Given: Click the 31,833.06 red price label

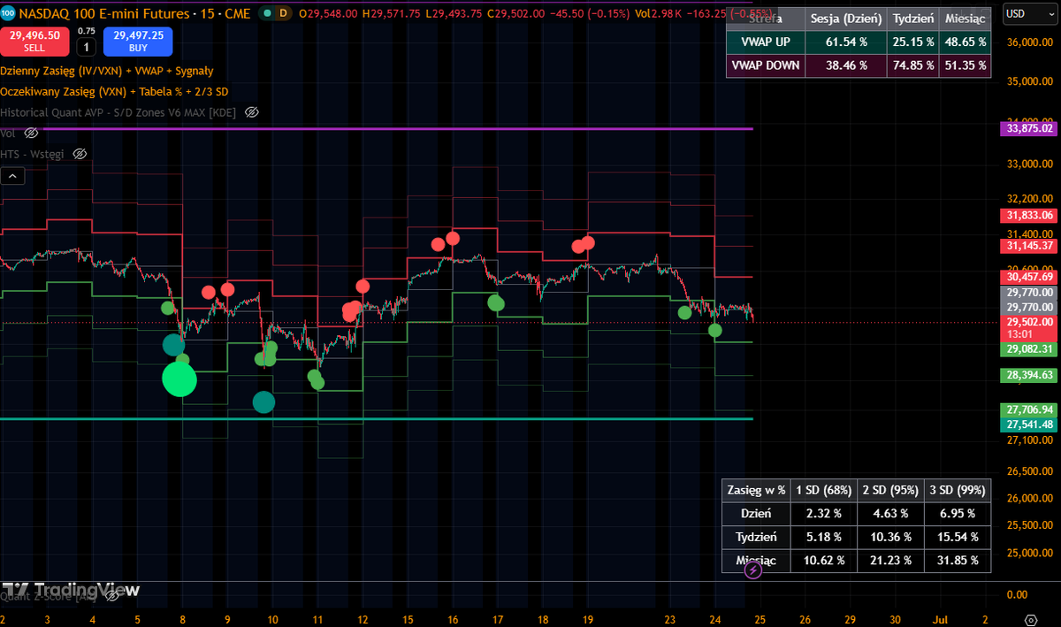Looking at the screenshot, I should coord(1030,215).
